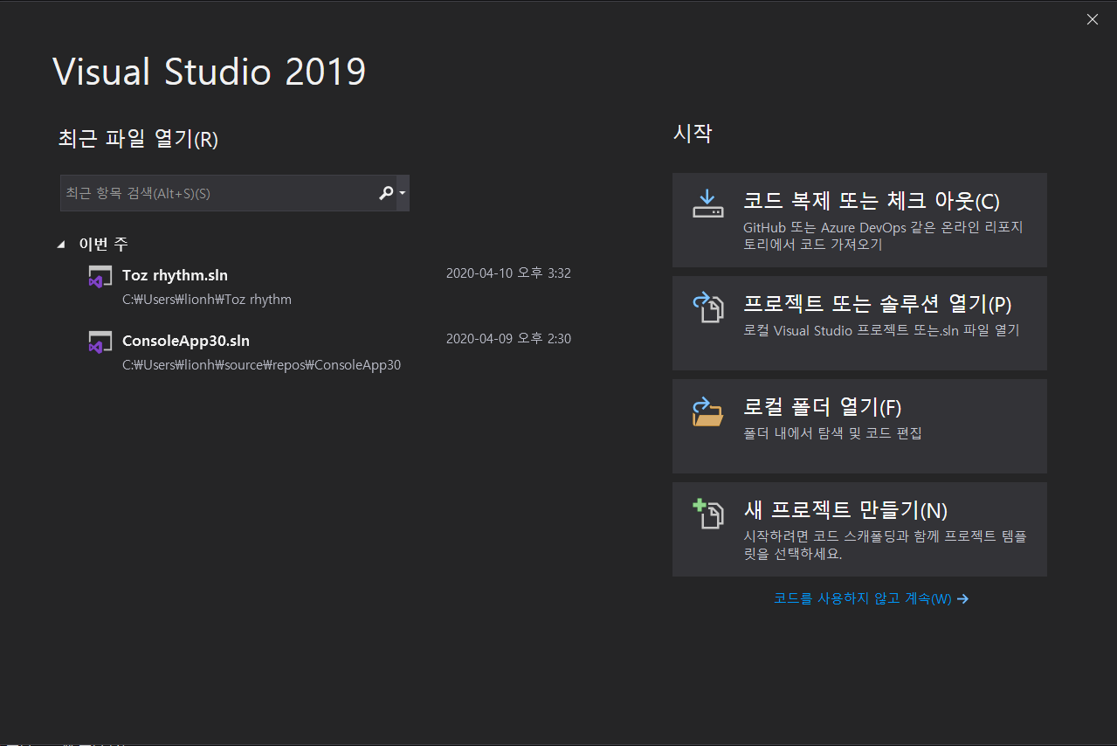Click timestamp 2020-04-09 오후 2:30

pyautogui.click(x=508, y=339)
